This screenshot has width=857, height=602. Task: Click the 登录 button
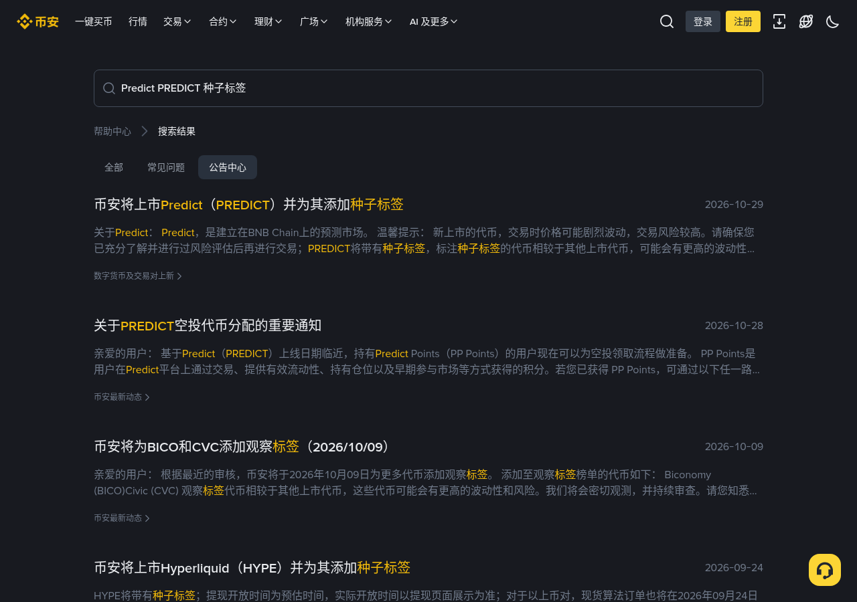tap(703, 21)
